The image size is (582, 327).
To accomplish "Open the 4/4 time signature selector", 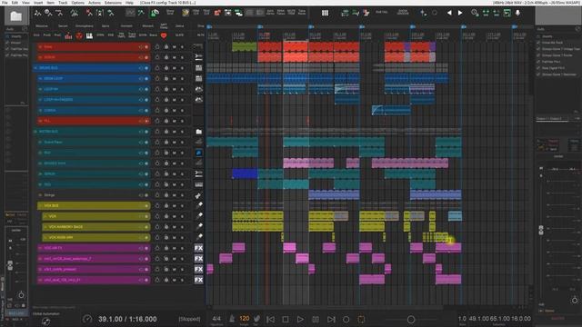I will click(216, 319).
